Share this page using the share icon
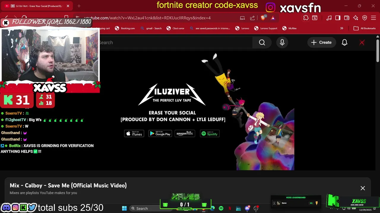The width and height of the screenshot is (380, 213). coord(252,18)
